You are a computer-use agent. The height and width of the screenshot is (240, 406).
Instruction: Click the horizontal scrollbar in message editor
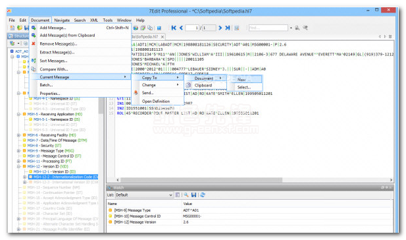pyautogui.click(x=201, y=180)
